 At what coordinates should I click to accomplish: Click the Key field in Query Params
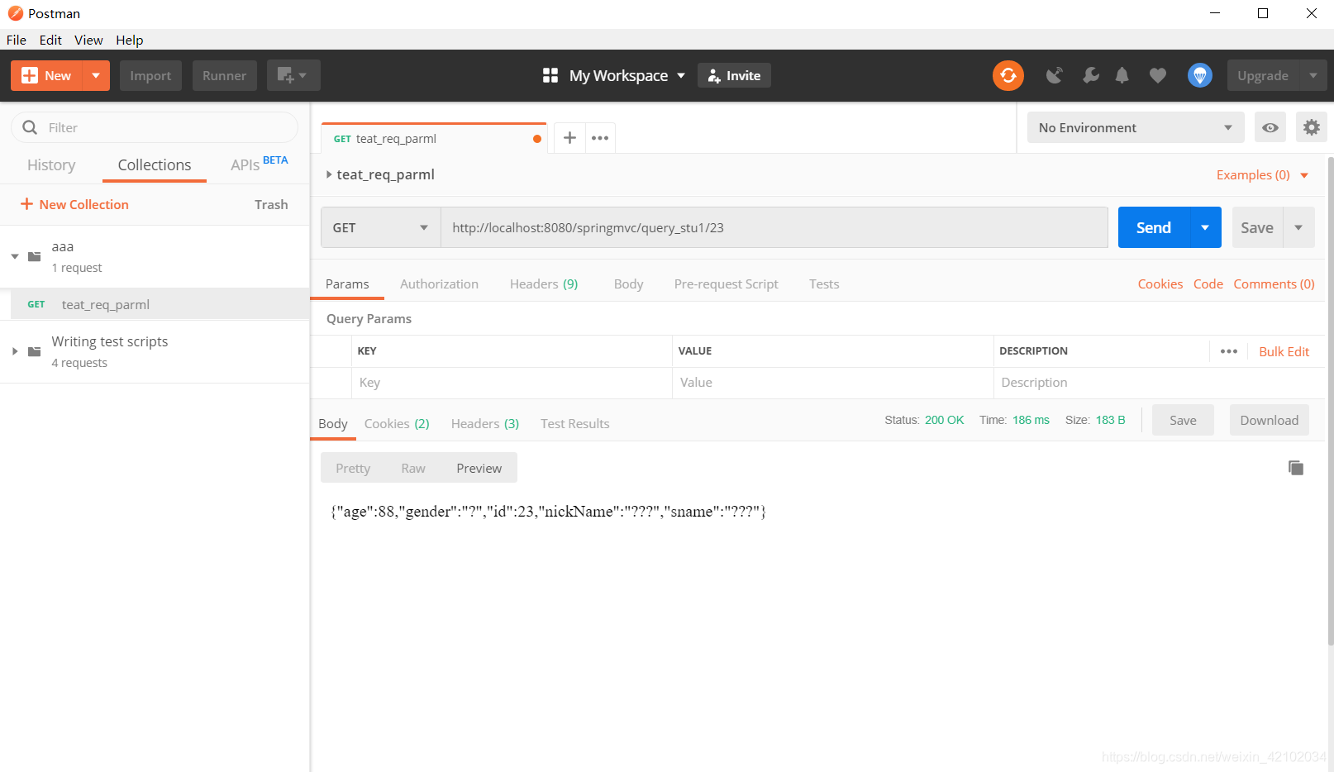tap(512, 383)
